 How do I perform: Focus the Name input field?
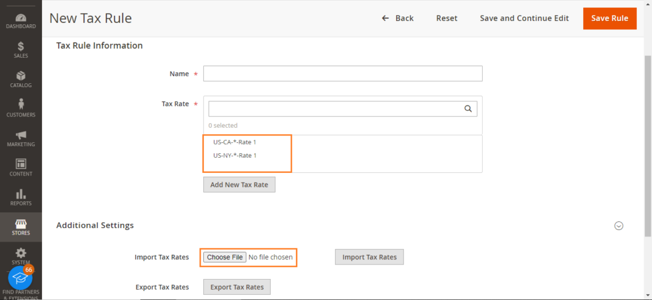[x=343, y=74]
